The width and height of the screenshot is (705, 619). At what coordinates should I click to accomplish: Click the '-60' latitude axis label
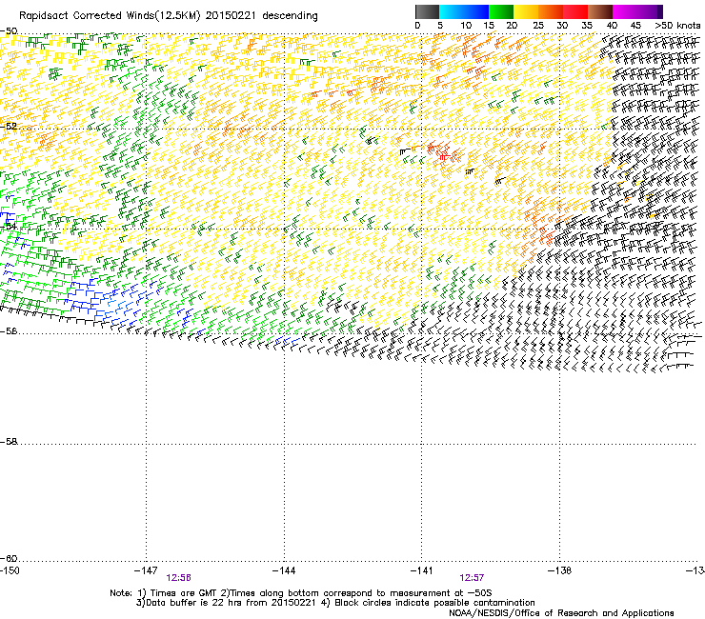point(9,558)
